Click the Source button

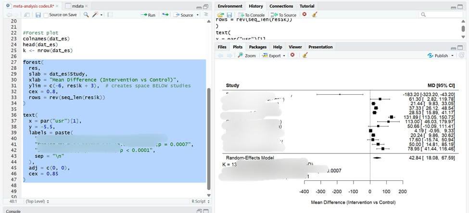183,15
